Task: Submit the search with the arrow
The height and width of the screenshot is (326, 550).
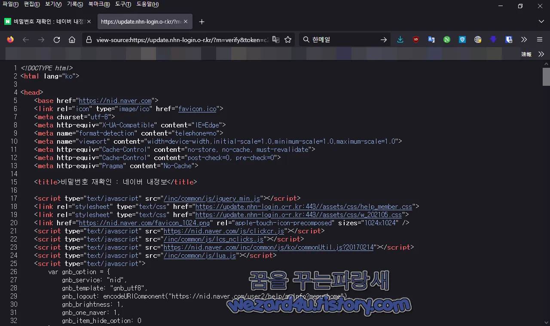Action: (384, 39)
